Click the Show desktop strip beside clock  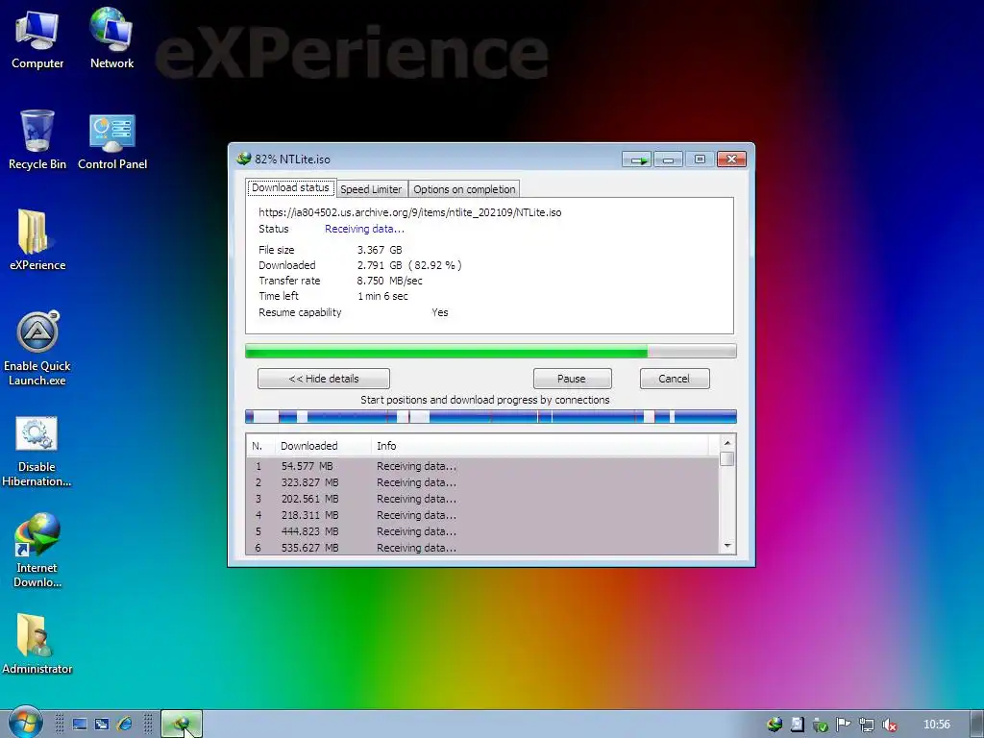point(976,725)
